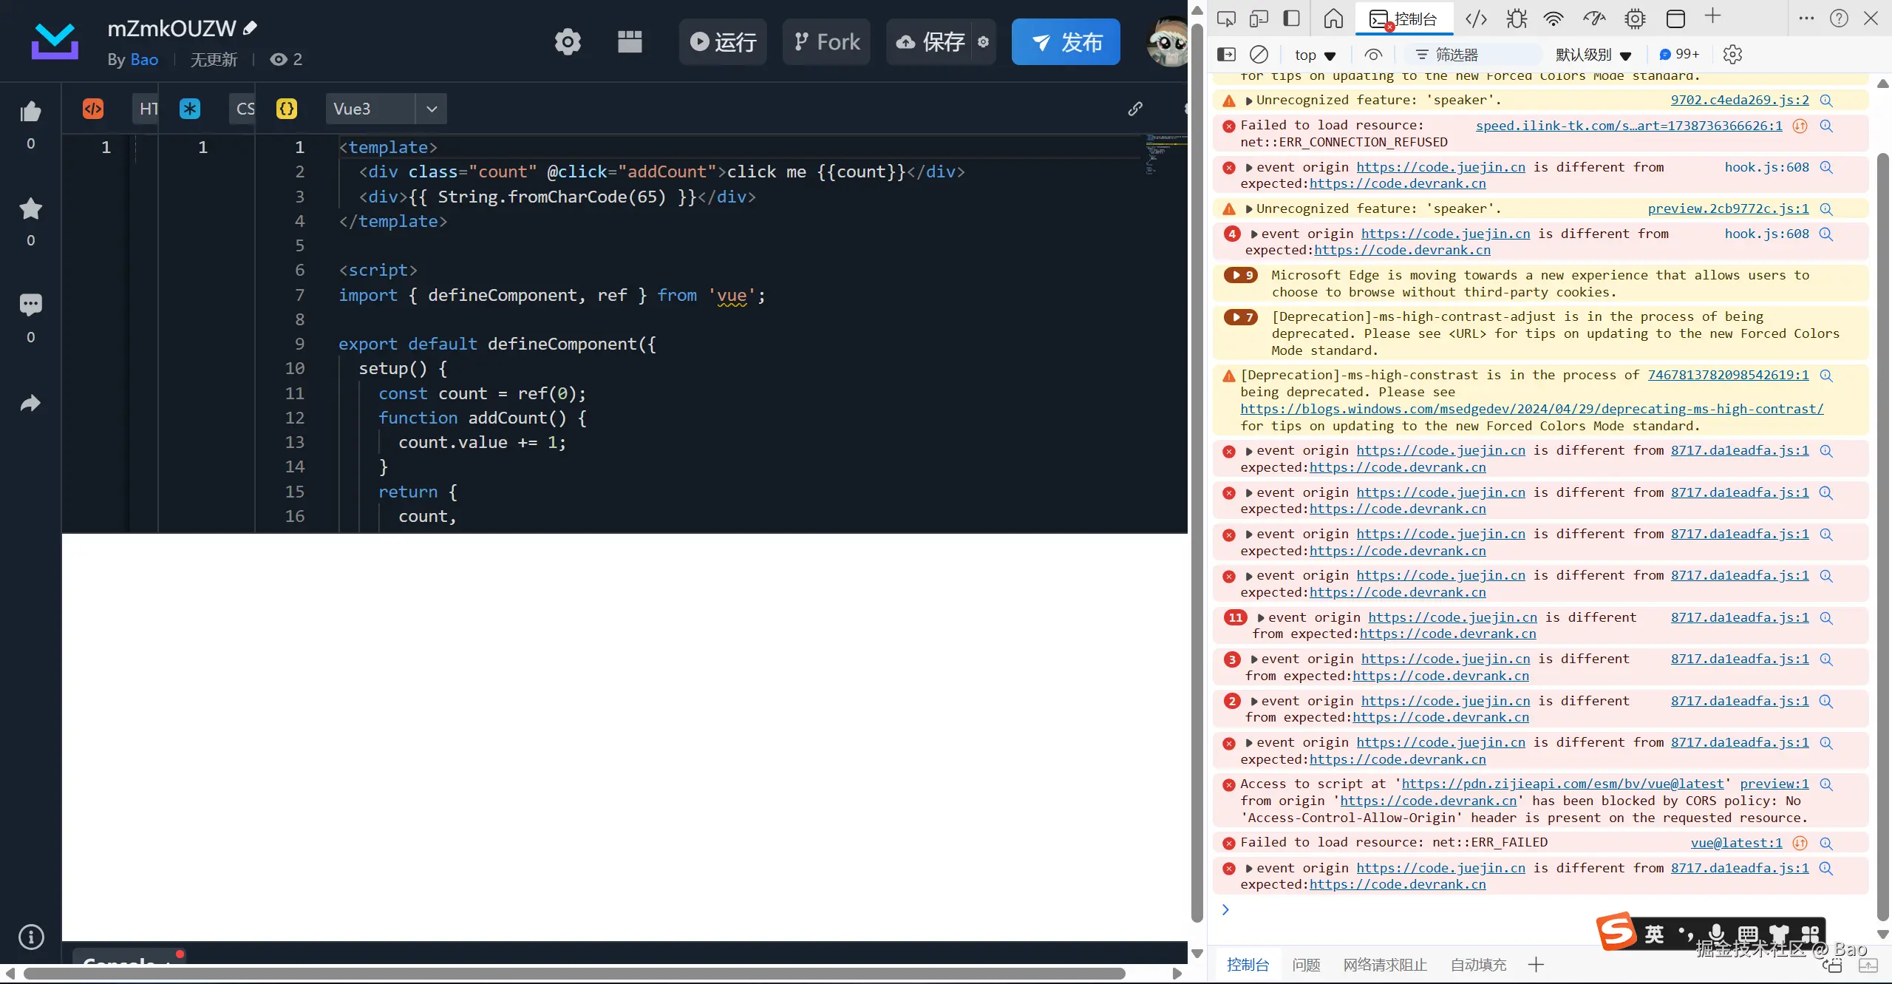The width and height of the screenshot is (1892, 984).
Task: Click the star favorite icon
Action: pyautogui.click(x=30, y=209)
